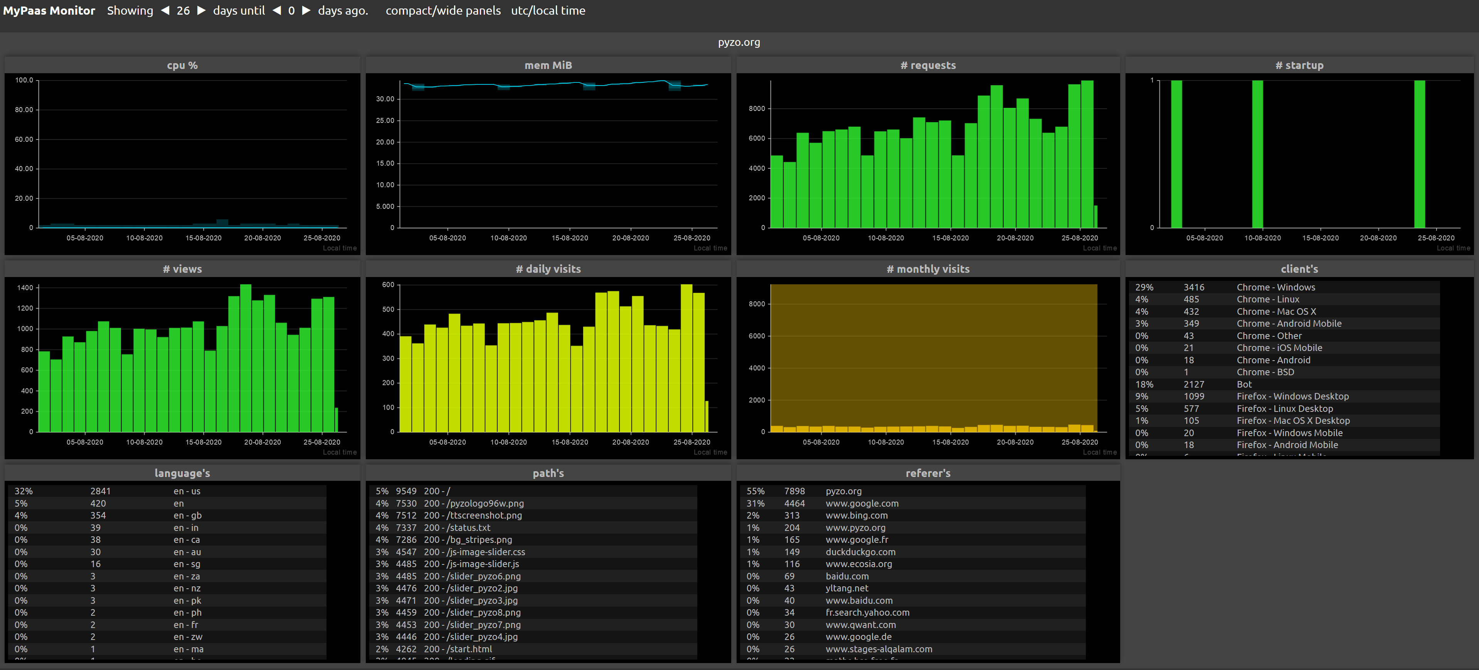Click the www.google.com referer row

[862, 504]
